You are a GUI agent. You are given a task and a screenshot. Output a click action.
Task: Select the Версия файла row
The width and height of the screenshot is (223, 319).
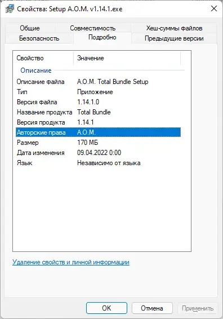[x=98, y=102]
